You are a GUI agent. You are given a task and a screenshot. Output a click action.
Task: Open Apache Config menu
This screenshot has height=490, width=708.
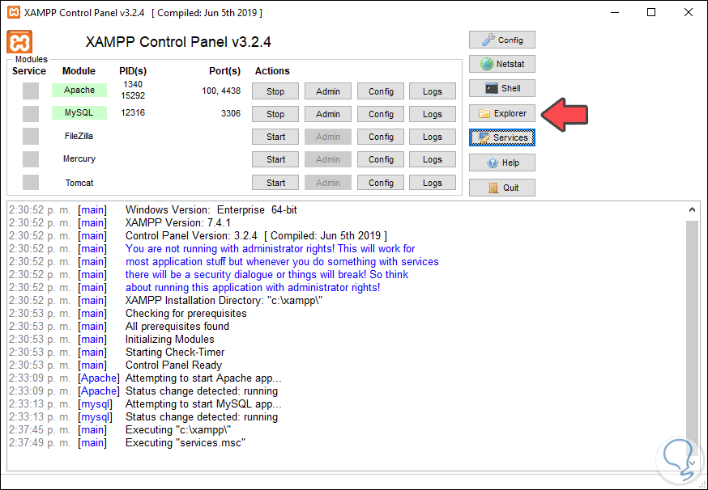tap(381, 91)
